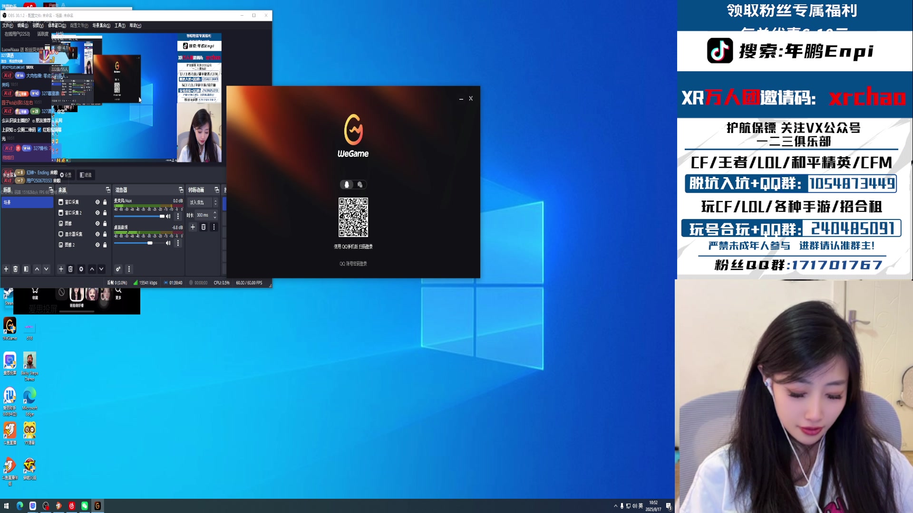Close the WeGame login window
This screenshot has width=913, height=513.
click(x=471, y=99)
